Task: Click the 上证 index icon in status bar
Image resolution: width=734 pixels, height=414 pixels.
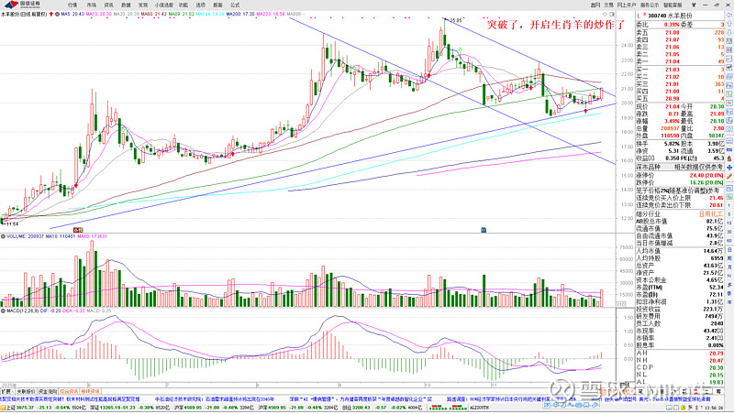Action: coord(3,408)
